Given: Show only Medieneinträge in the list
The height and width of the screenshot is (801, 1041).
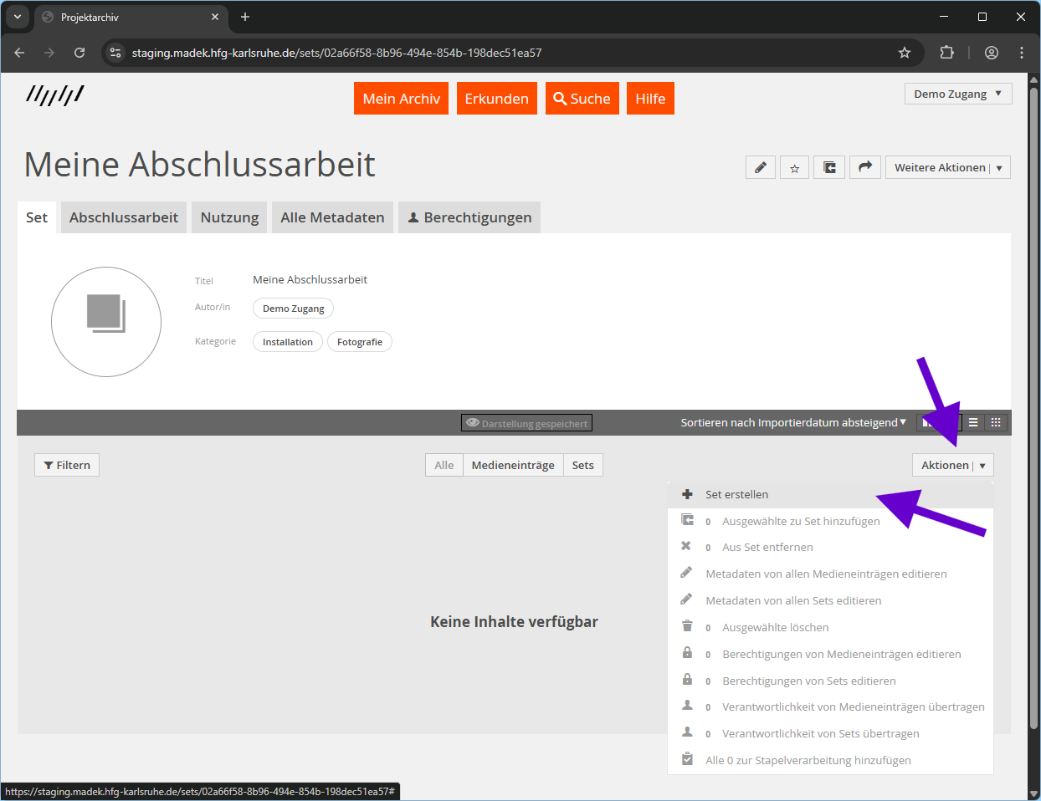Looking at the screenshot, I should [x=512, y=466].
